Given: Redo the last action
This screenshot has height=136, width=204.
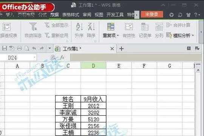Looking at the screenshot, I should [x=42, y=48].
